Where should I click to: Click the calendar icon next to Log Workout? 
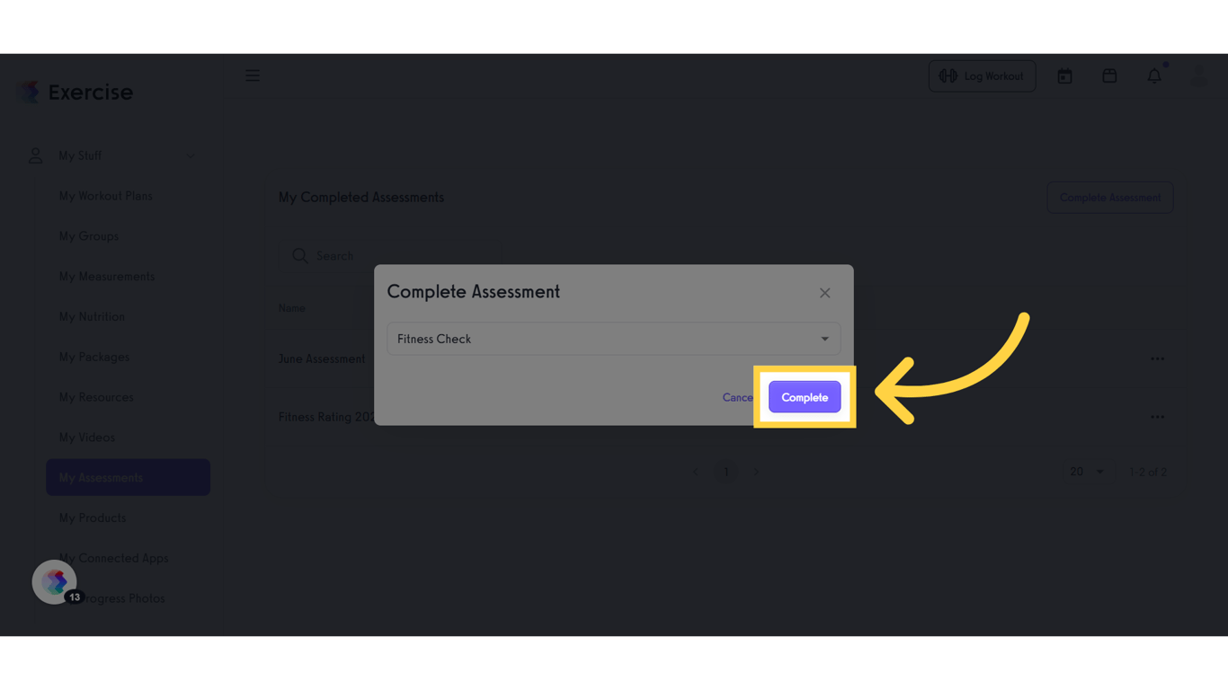(1064, 76)
